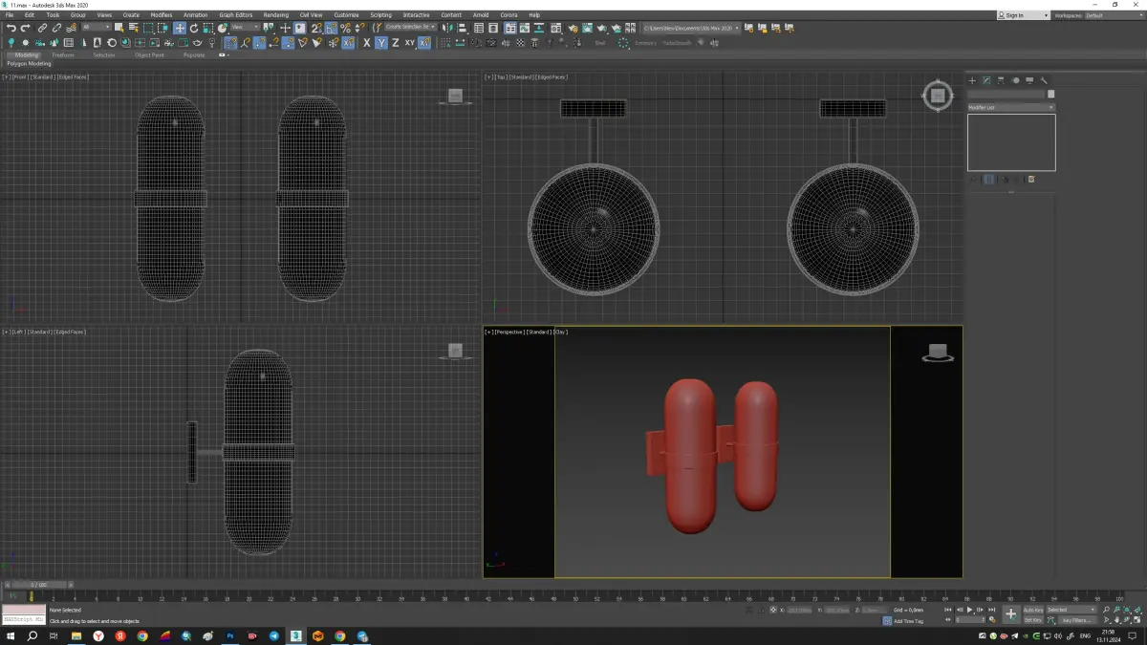This screenshot has height=645, width=1147.
Task: Open Create Selection Set dropdown
Action: click(411, 28)
